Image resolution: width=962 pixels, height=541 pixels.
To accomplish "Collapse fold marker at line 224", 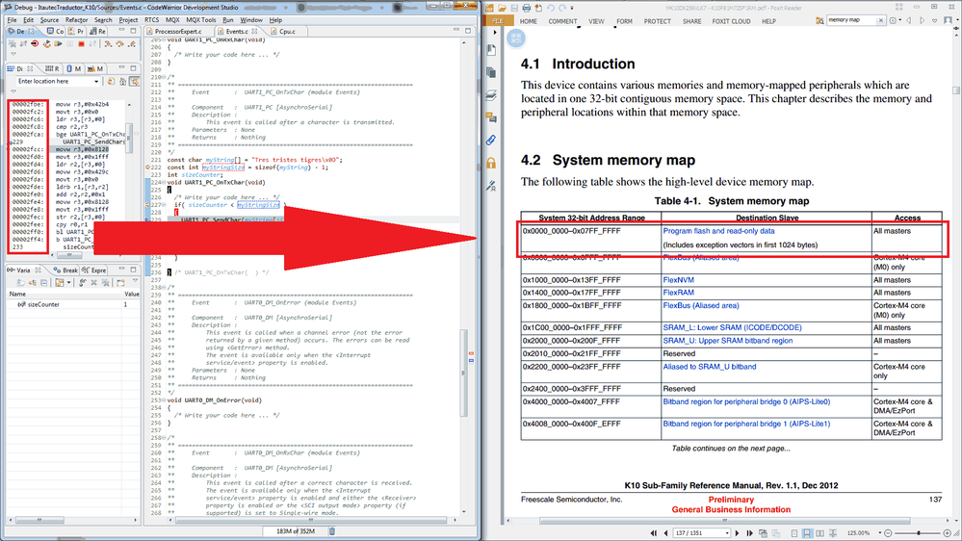I will pos(165,182).
